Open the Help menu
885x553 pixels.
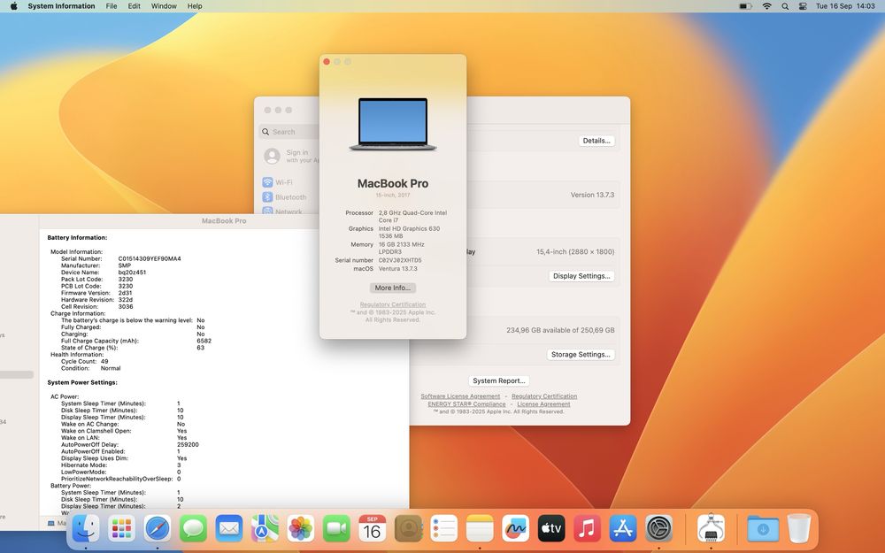[195, 6]
